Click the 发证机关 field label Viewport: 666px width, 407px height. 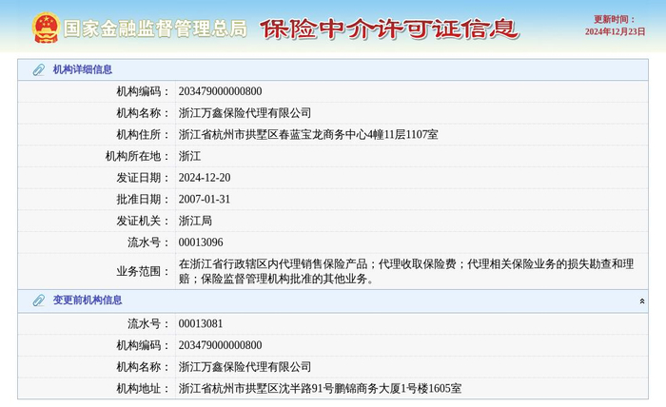pyautogui.click(x=143, y=221)
